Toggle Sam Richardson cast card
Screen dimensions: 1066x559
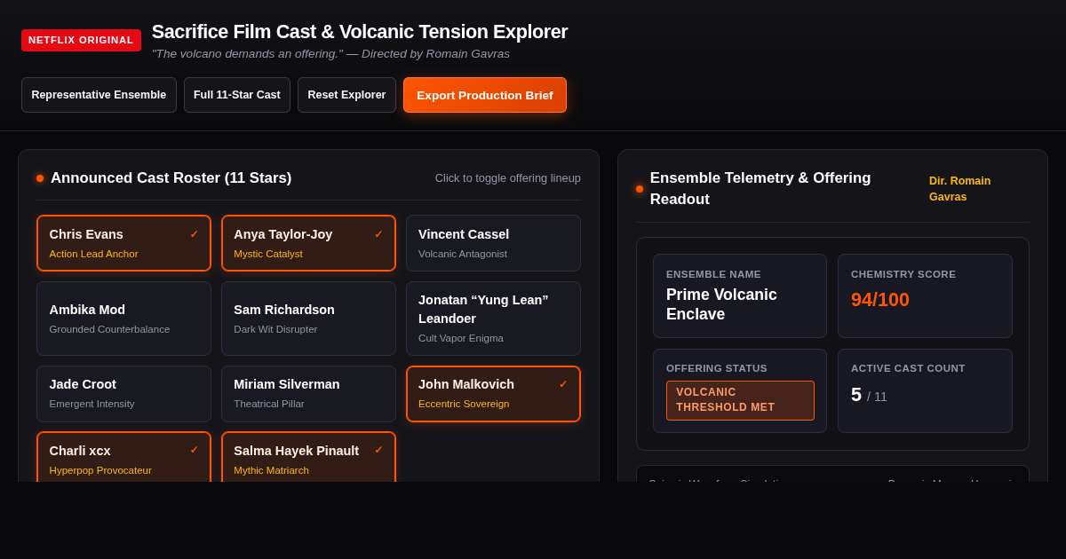pyautogui.click(x=308, y=319)
